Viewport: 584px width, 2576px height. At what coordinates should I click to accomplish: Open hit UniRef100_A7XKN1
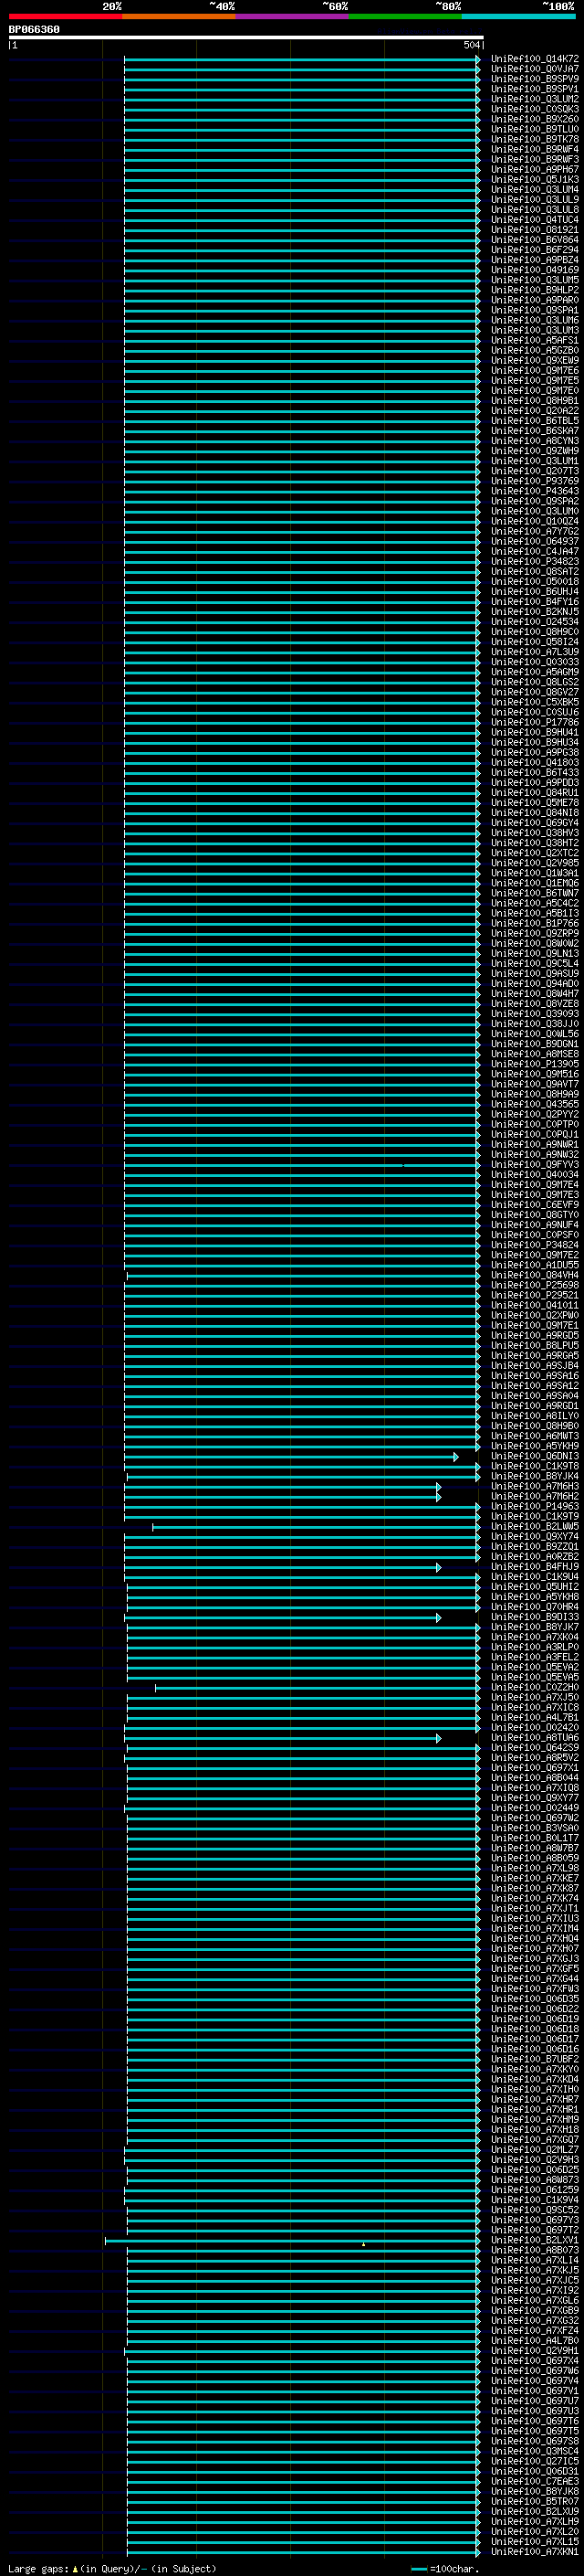[535, 2551]
